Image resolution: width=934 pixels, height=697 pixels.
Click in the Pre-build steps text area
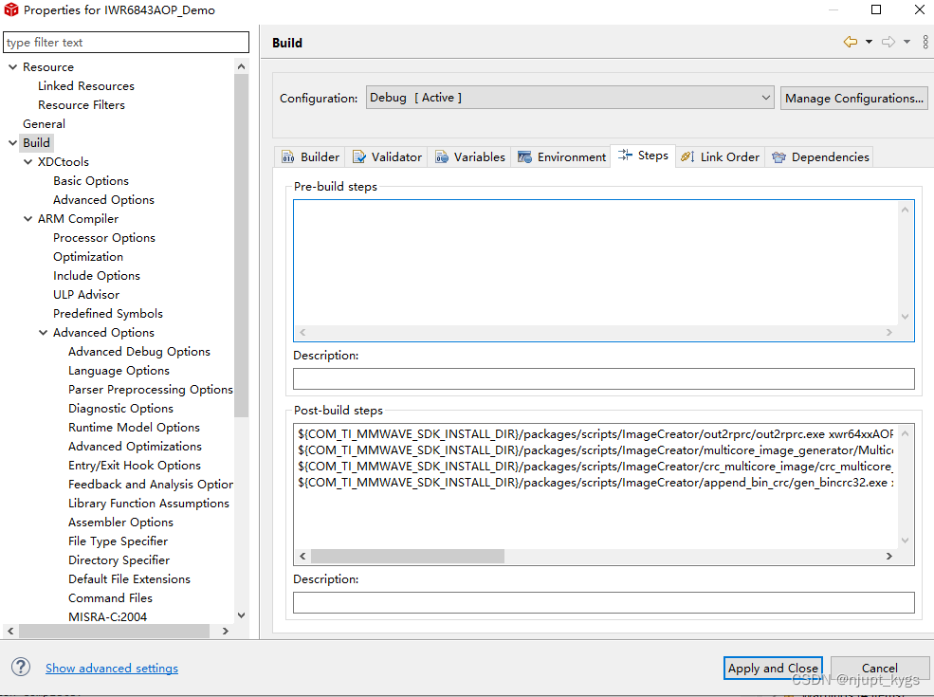coord(596,263)
